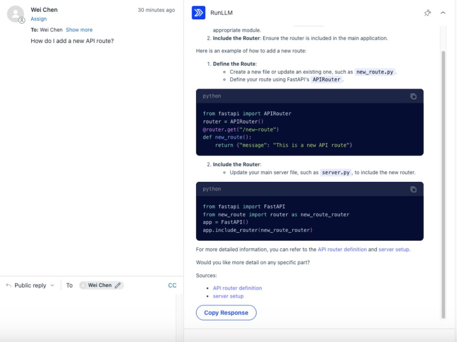Click the reply arrow icon
457x342 pixels.
8,285
